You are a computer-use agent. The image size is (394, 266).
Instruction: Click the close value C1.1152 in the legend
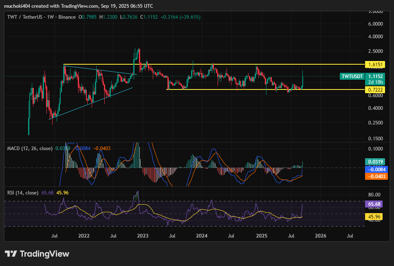(149, 17)
